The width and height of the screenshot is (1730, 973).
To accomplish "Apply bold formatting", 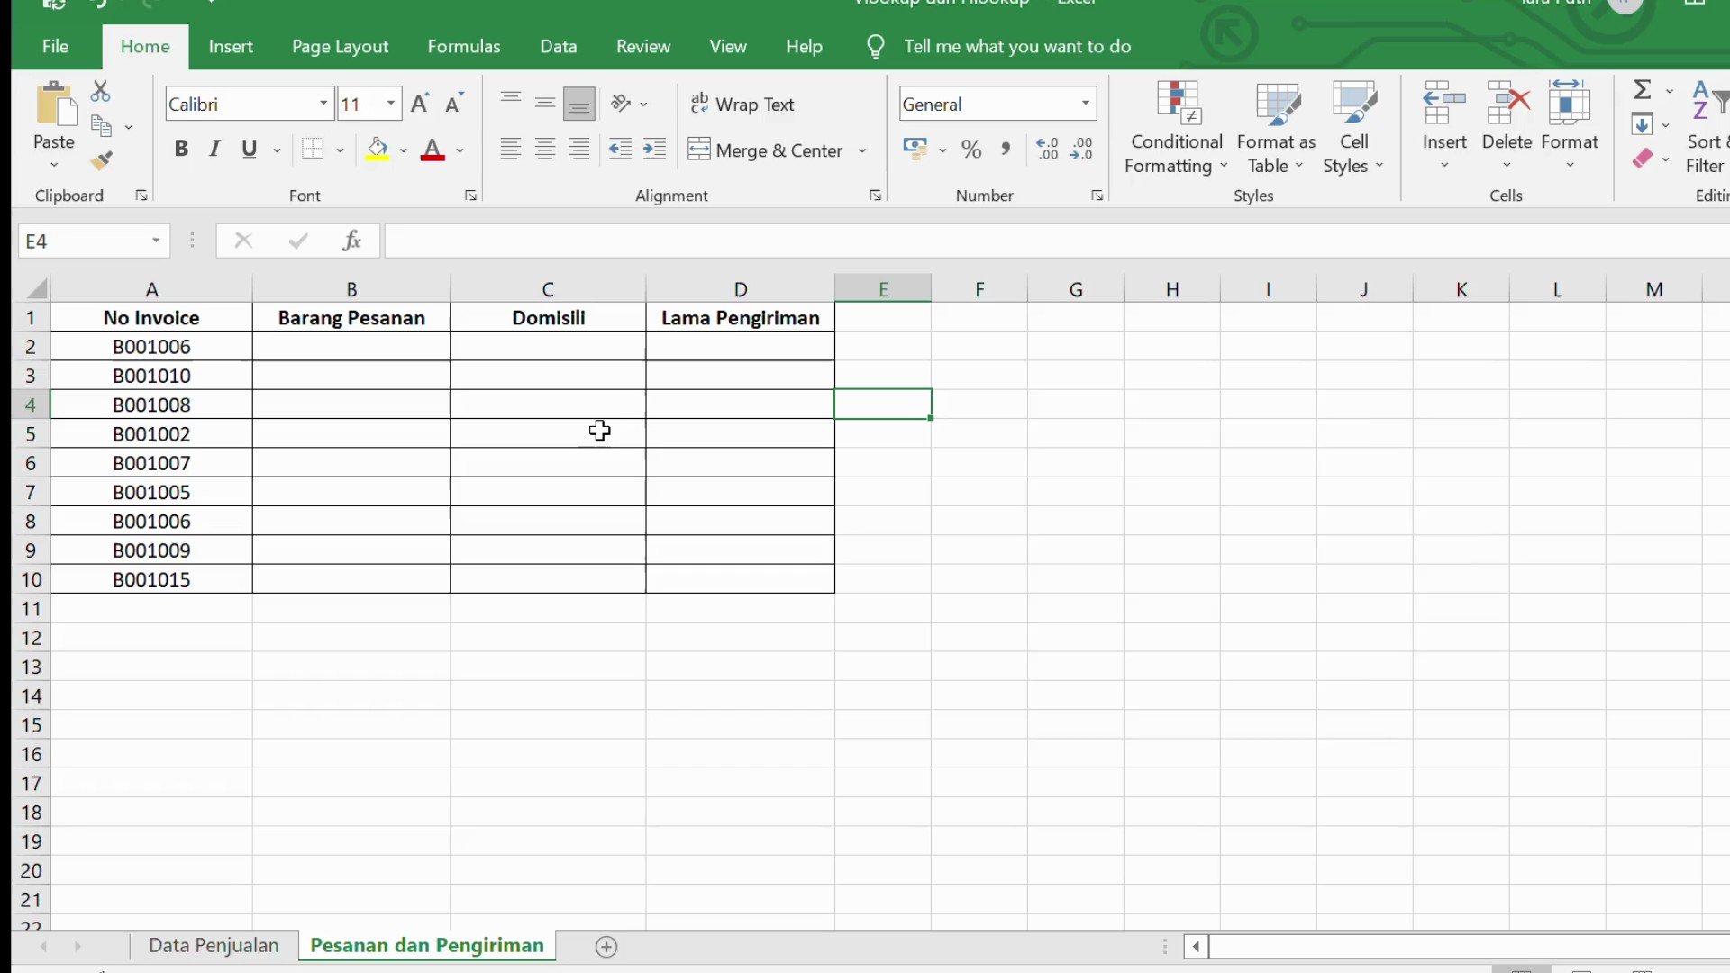I will [x=180, y=149].
